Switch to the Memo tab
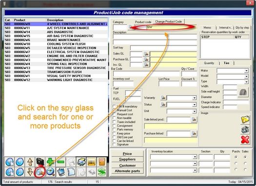 [x=207, y=28]
